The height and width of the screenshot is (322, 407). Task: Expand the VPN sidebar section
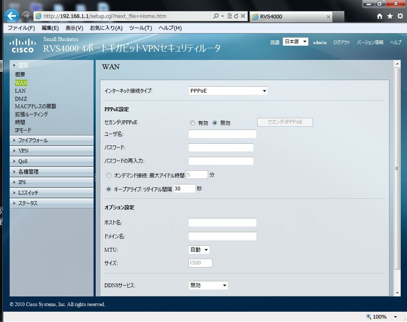coord(51,151)
